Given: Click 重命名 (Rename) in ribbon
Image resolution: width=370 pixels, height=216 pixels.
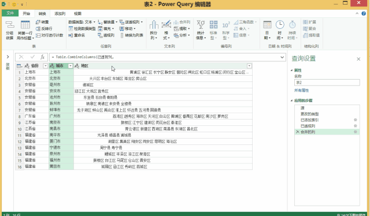Looking at the screenshot, I should (77, 35).
